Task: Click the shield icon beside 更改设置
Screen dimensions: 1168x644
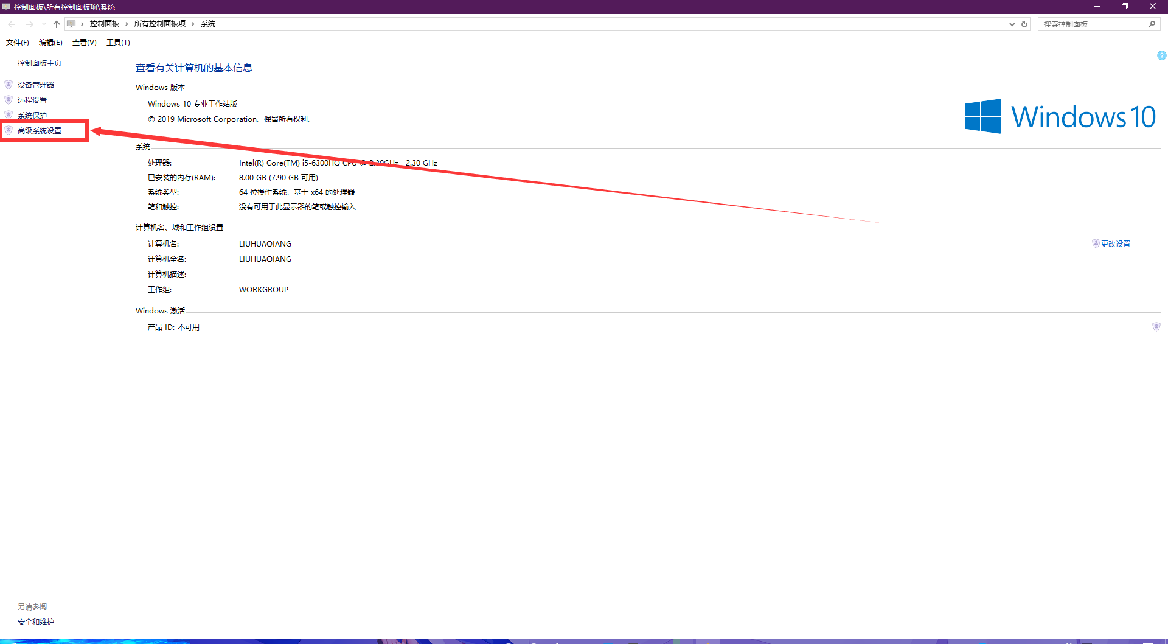Action: (x=1096, y=243)
